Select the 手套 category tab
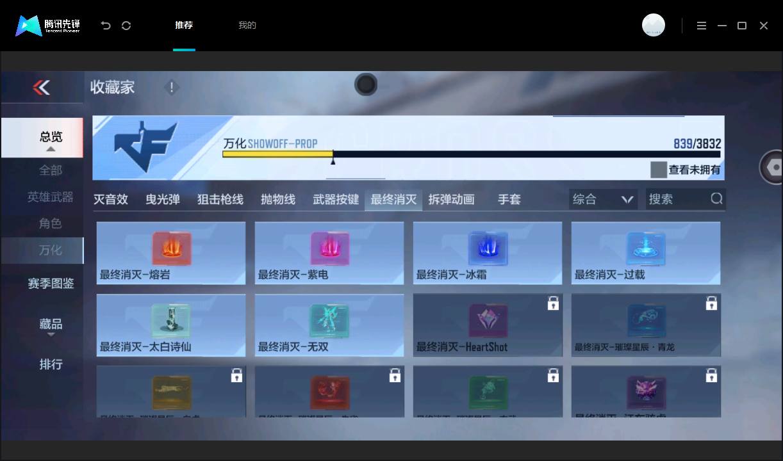Viewport: 783px width, 461px height. pos(509,199)
